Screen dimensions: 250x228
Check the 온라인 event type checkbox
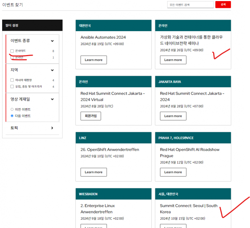(x=12, y=58)
